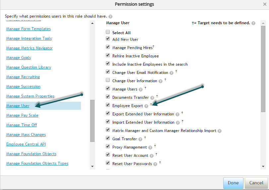Click left list scroll up arrow
Screen dimensions: 269x190
(x=92, y=23)
